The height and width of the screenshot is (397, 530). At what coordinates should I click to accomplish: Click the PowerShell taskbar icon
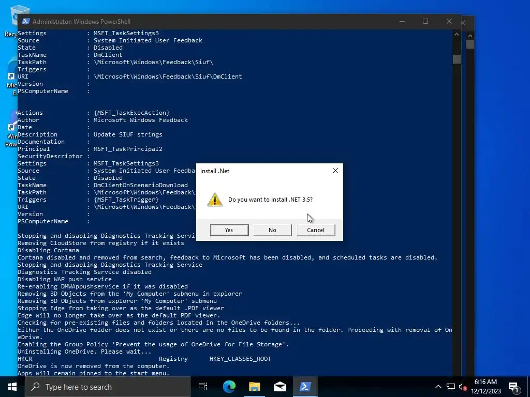(x=305, y=387)
